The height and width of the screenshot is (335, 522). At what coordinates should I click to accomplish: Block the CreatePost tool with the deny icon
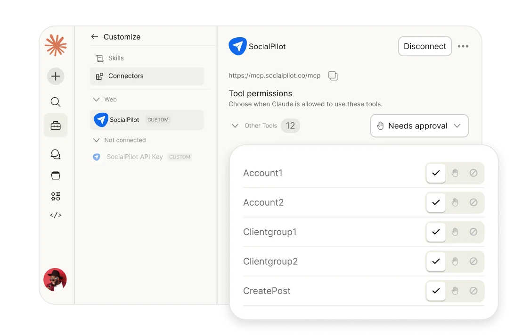click(473, 291)
